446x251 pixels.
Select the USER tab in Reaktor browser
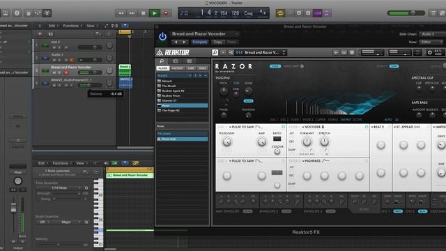coord(191,68)
